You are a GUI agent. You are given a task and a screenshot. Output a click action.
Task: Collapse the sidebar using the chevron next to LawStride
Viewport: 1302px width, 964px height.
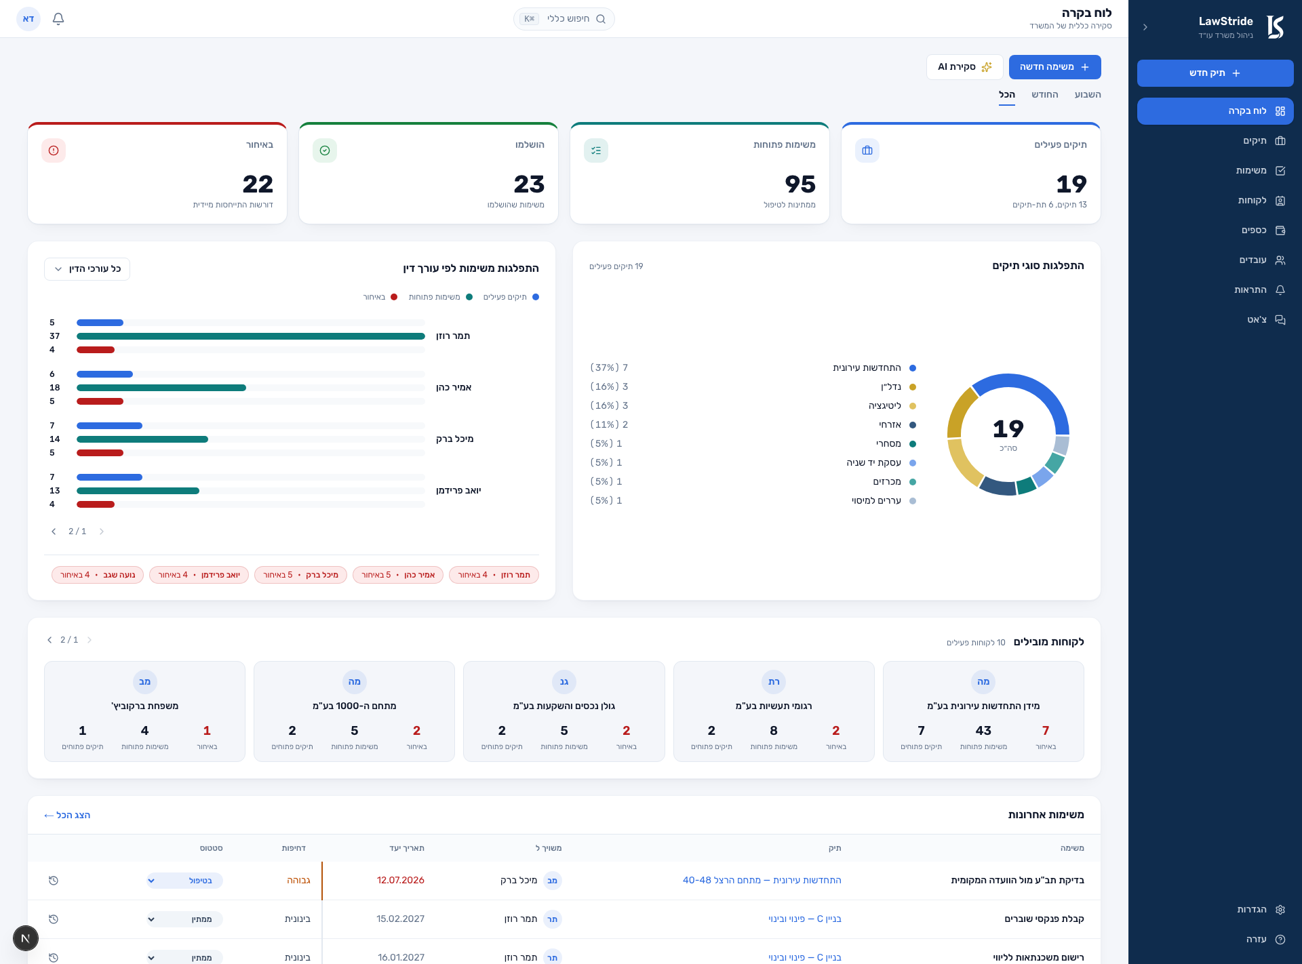(1145, 27)
